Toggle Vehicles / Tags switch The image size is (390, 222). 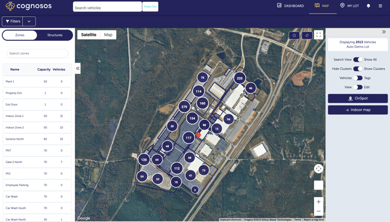(x=358, y=78)
